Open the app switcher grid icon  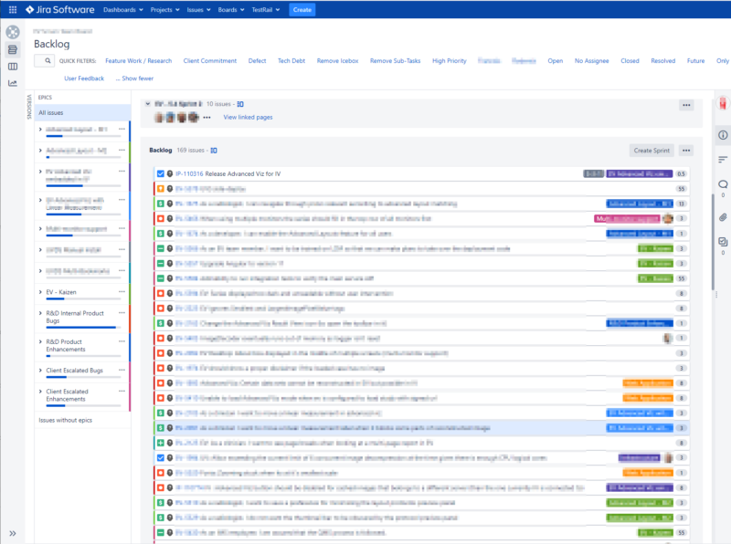(13, 9)
